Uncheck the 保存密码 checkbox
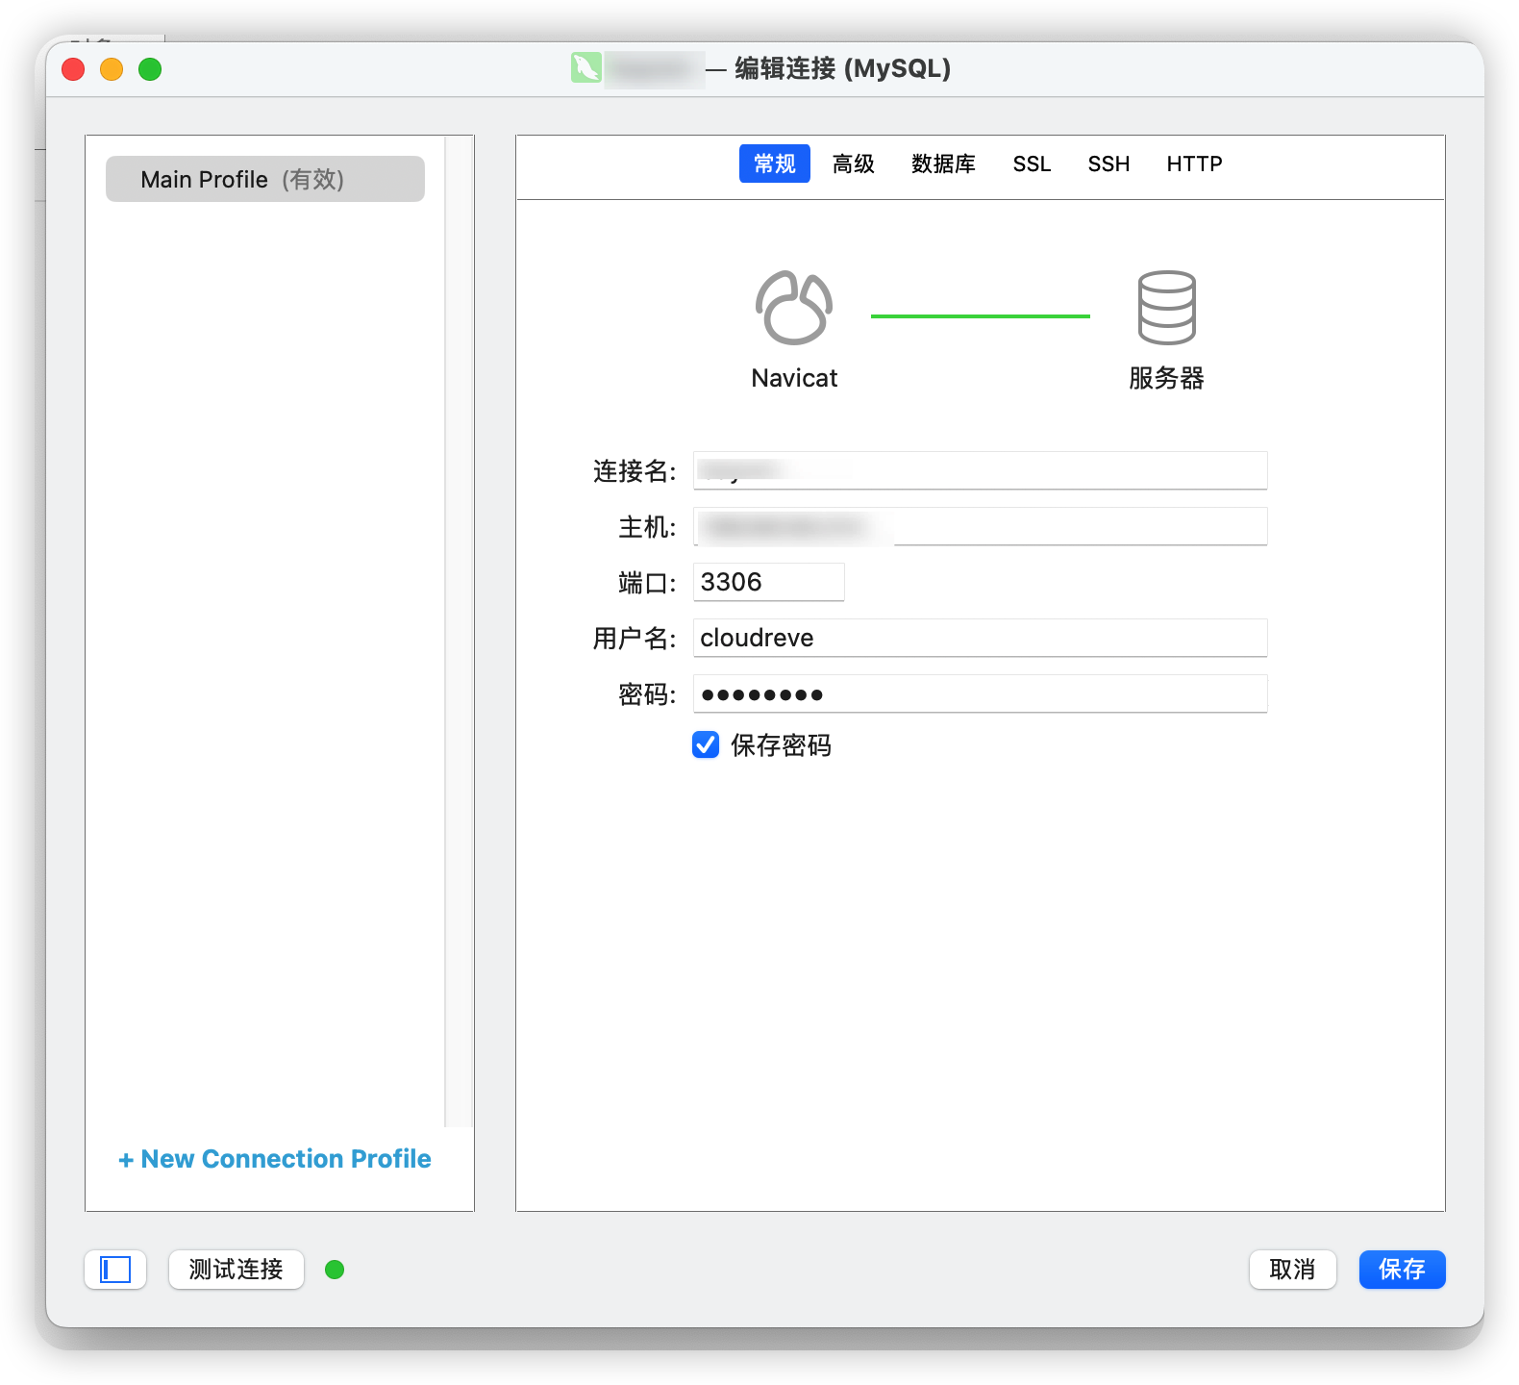 click(x=706, y=745)
